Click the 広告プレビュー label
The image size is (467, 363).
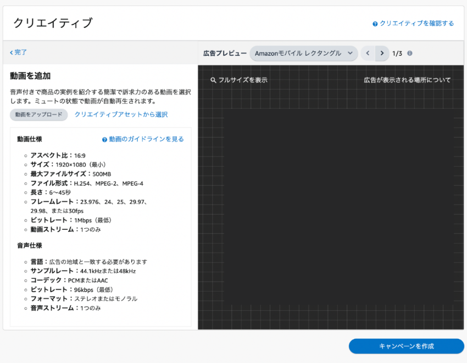coord(225,53)
